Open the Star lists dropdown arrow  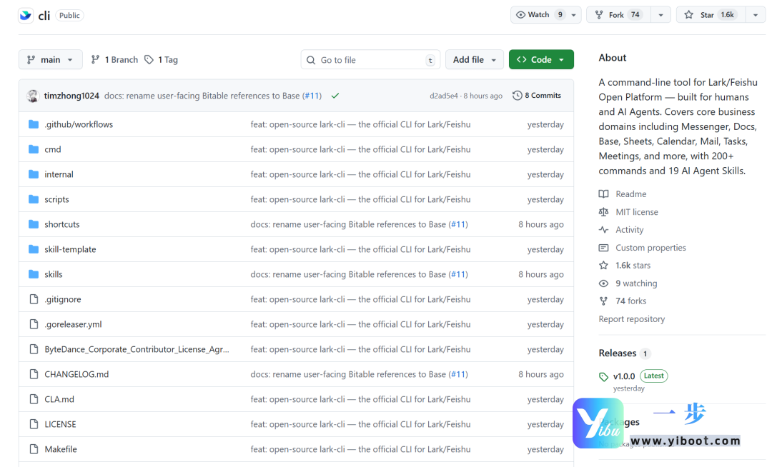tap(755, 15)
